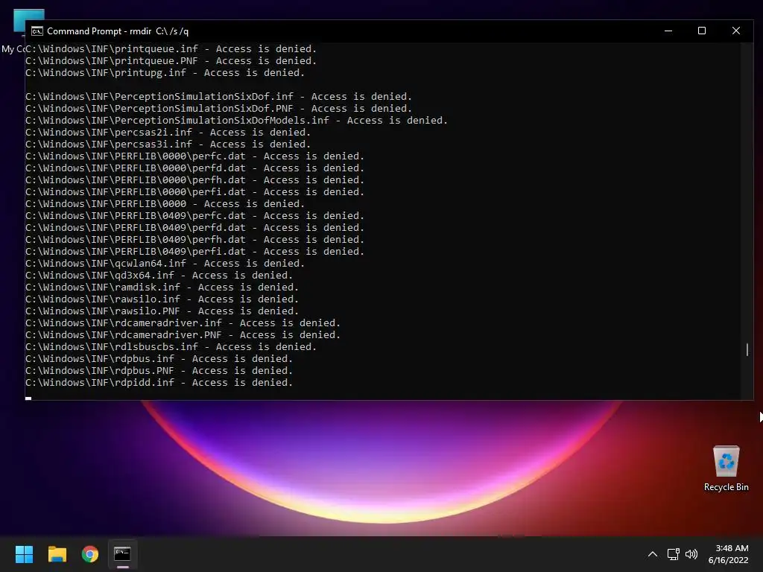Viewport: 763px width, 572px height.
Task: Click the percsas2i.inf output line
Action: pyautogui.click(x=168, y=133)
